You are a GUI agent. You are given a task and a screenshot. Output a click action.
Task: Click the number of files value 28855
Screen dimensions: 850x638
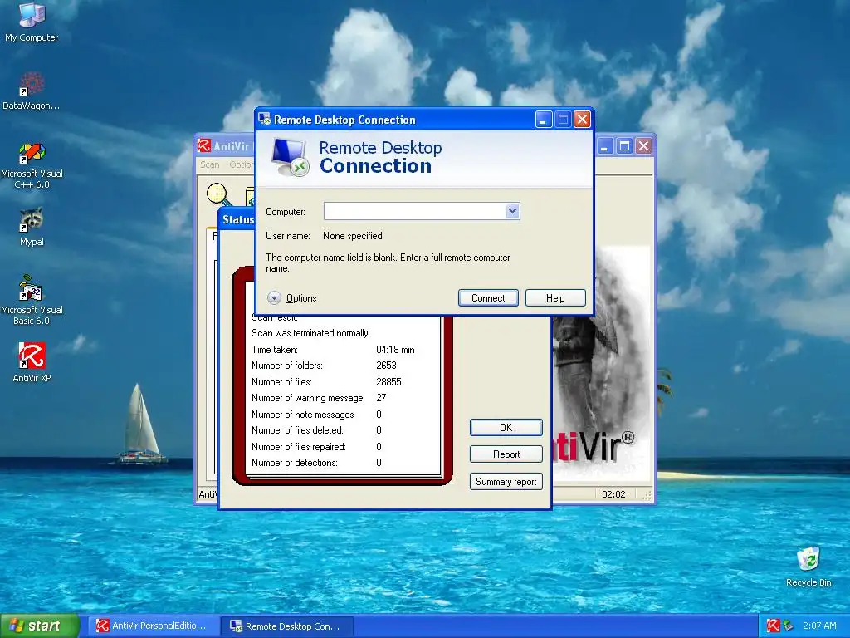point(388,382)
